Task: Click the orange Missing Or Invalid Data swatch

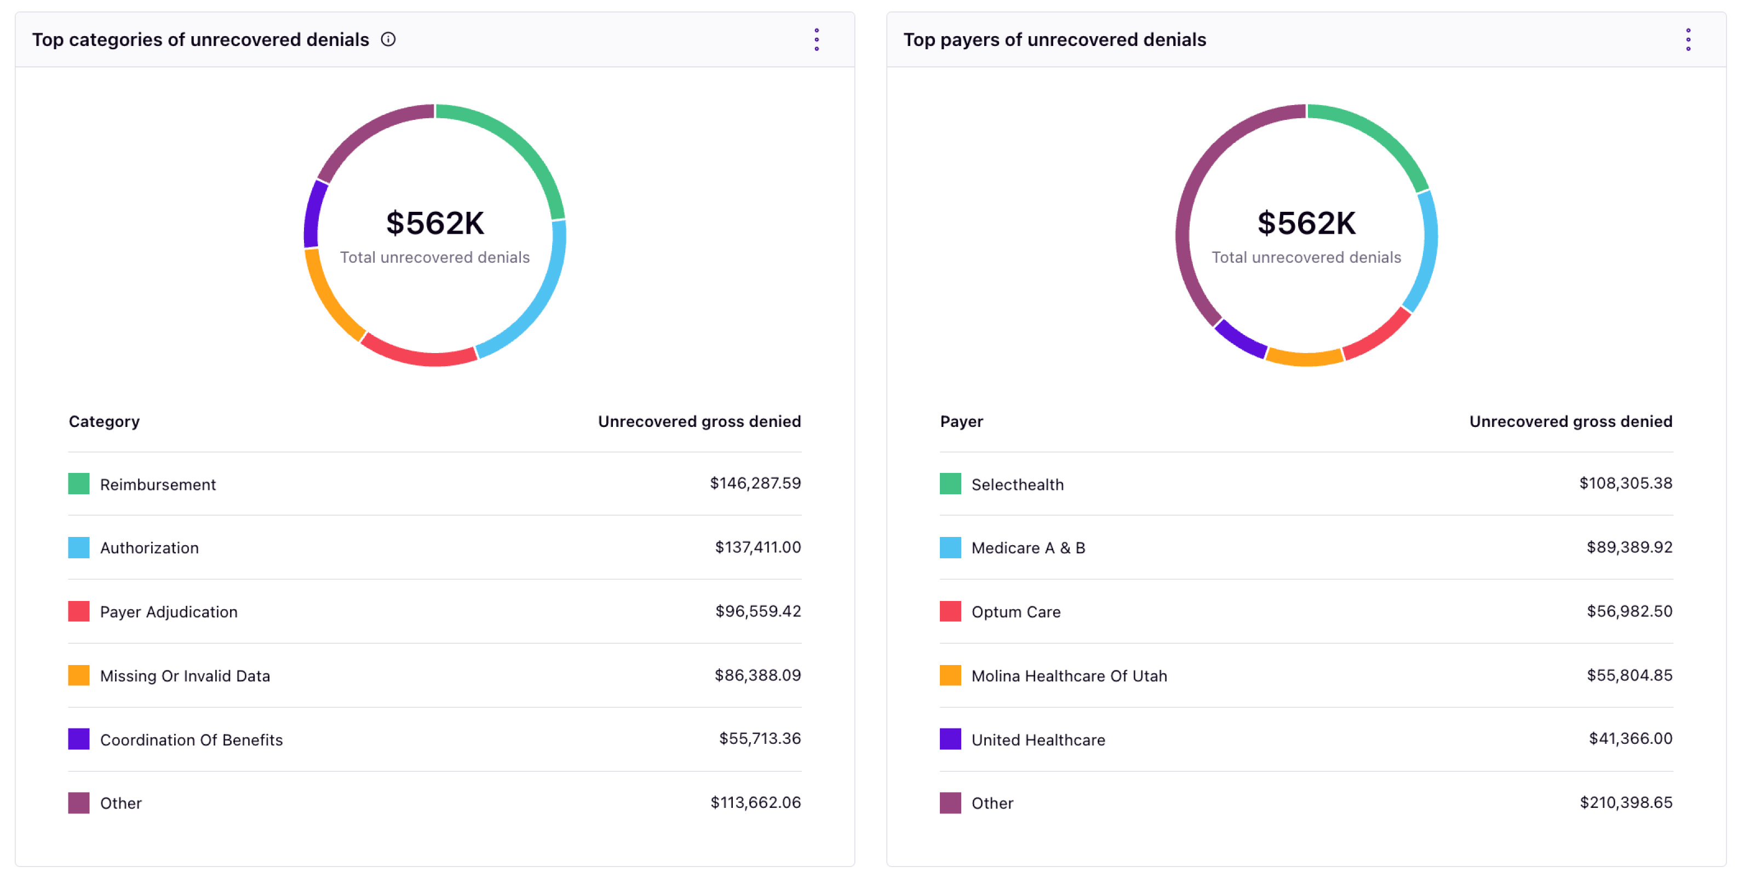Action: point(78,675)
